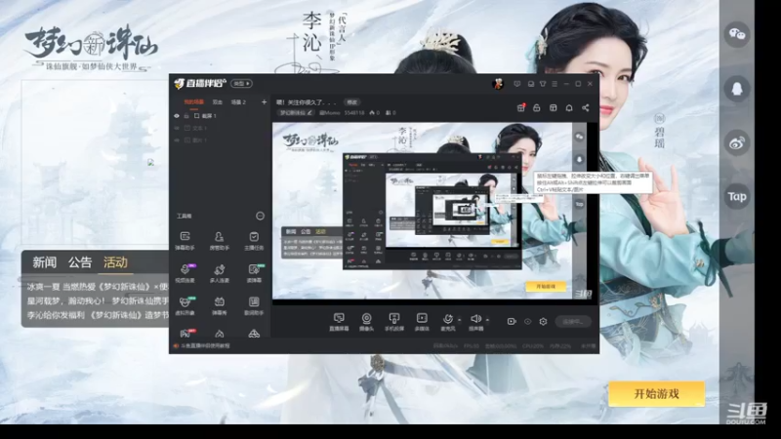781x439 pixels.
Task: Open the 李沁给你发福利 news headline in launcher
Action: 98,314
